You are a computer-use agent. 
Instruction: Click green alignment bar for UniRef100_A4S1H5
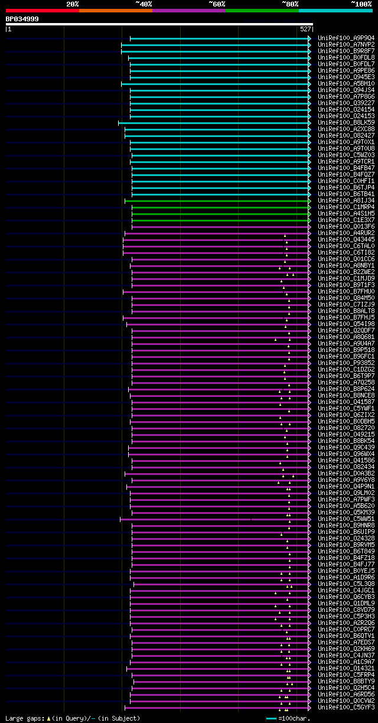tap(221, 214)
